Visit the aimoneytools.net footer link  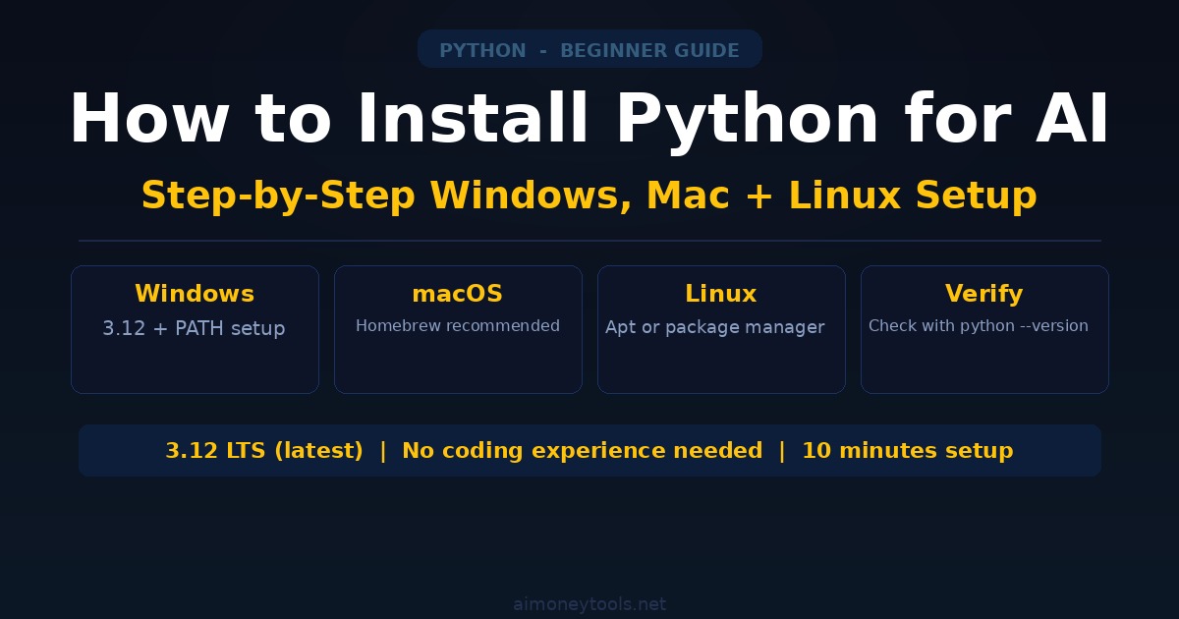tap(589, 604)
